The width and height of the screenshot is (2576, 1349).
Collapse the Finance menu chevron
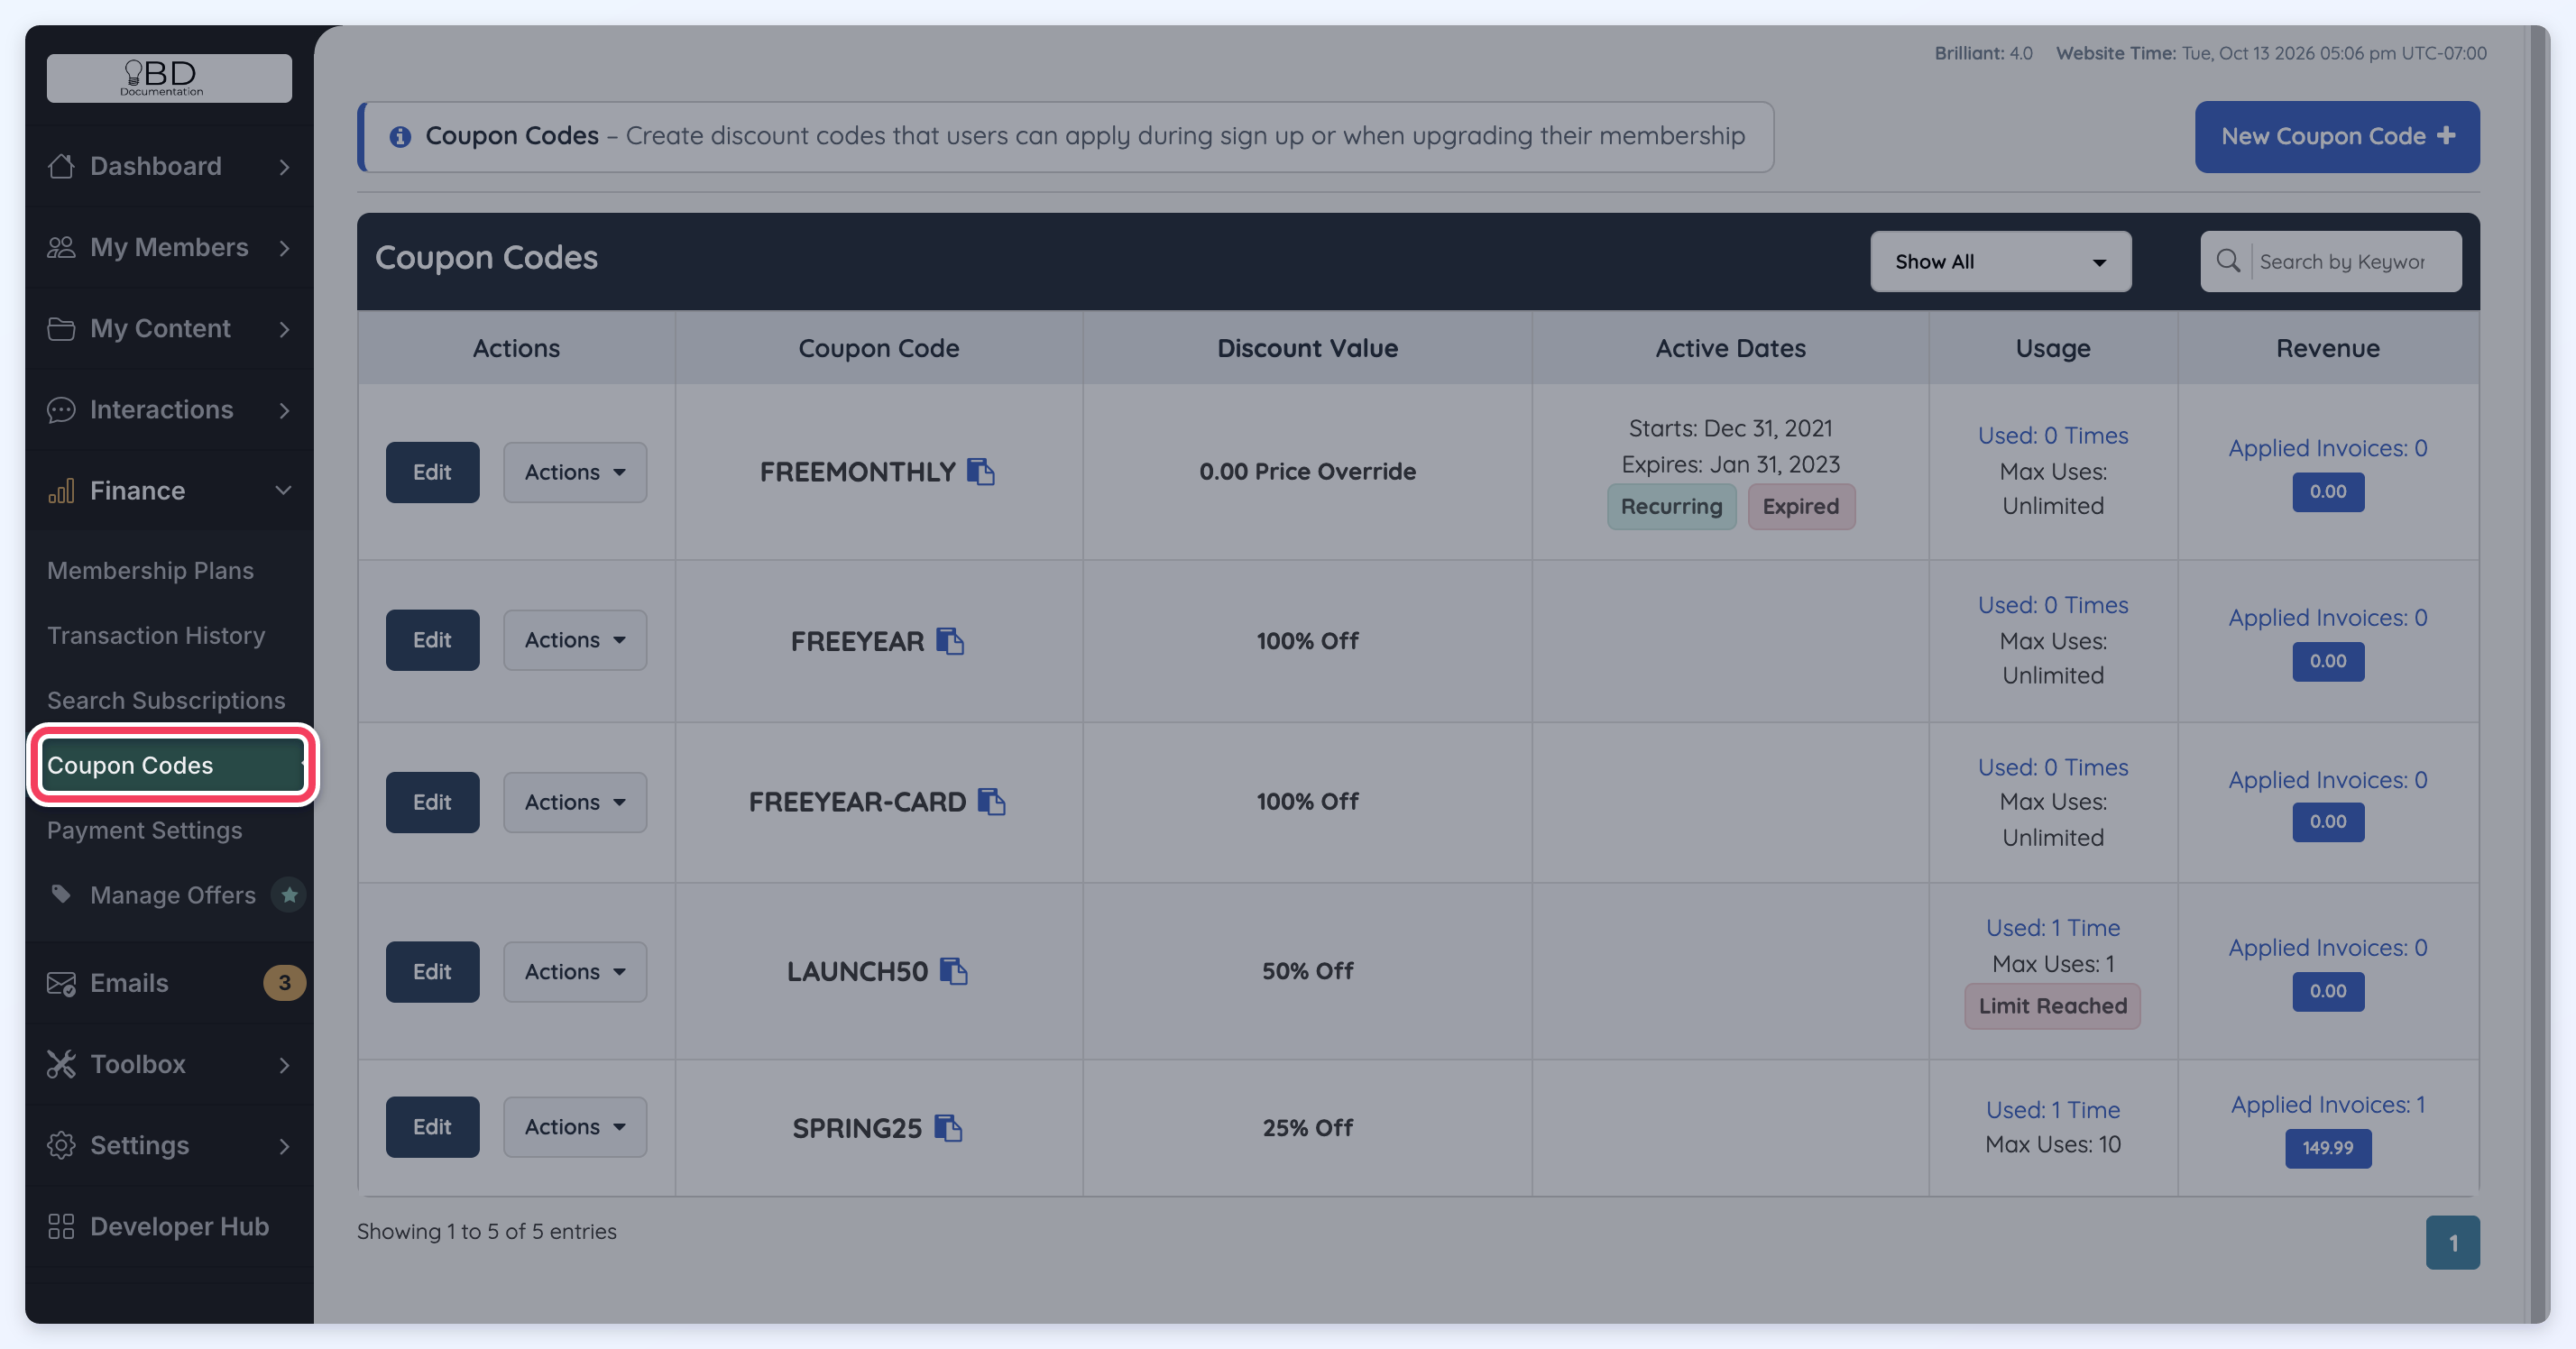pyautogui.click(x=284, y=490)
